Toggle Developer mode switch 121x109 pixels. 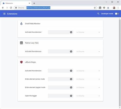[x=117, y=14]
